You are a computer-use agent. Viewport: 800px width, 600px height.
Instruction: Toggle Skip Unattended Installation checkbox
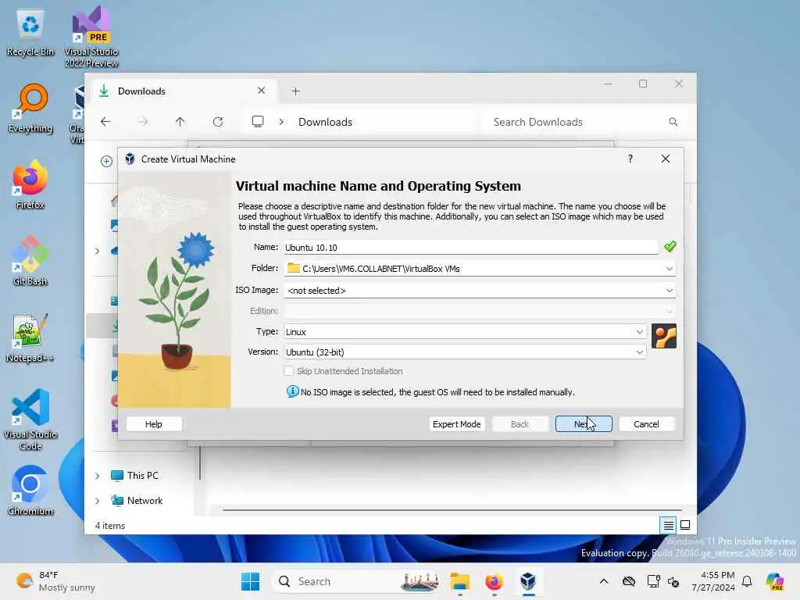(289, 371)
